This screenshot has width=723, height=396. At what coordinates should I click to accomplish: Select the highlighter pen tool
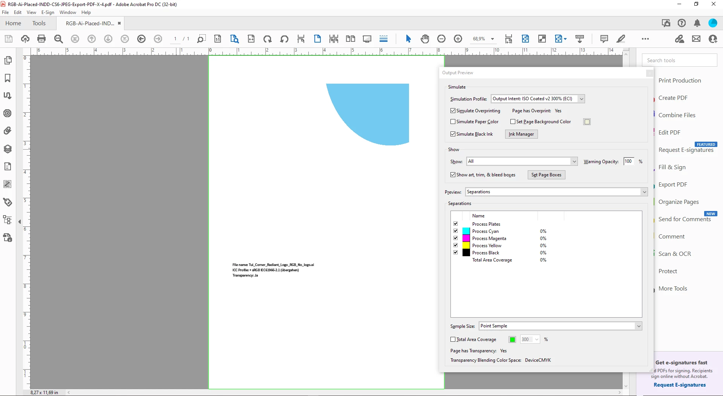620,39
